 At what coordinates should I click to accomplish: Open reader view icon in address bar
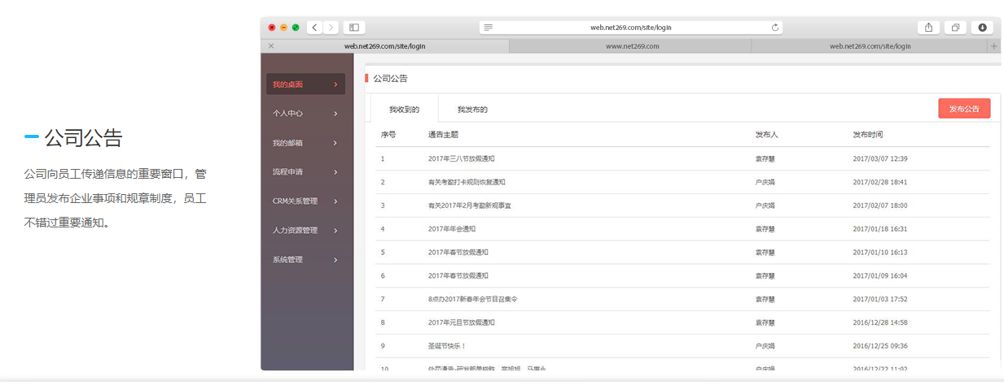[x=488, y=28]
